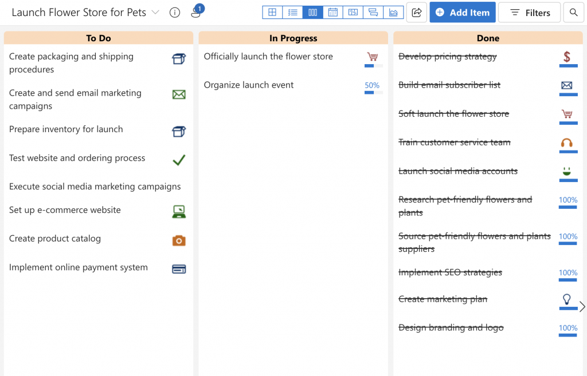Click the avatar with notification badge

196,11
